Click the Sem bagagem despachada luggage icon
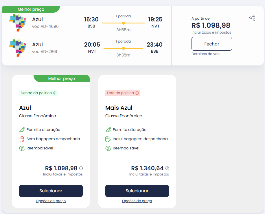 22,139
